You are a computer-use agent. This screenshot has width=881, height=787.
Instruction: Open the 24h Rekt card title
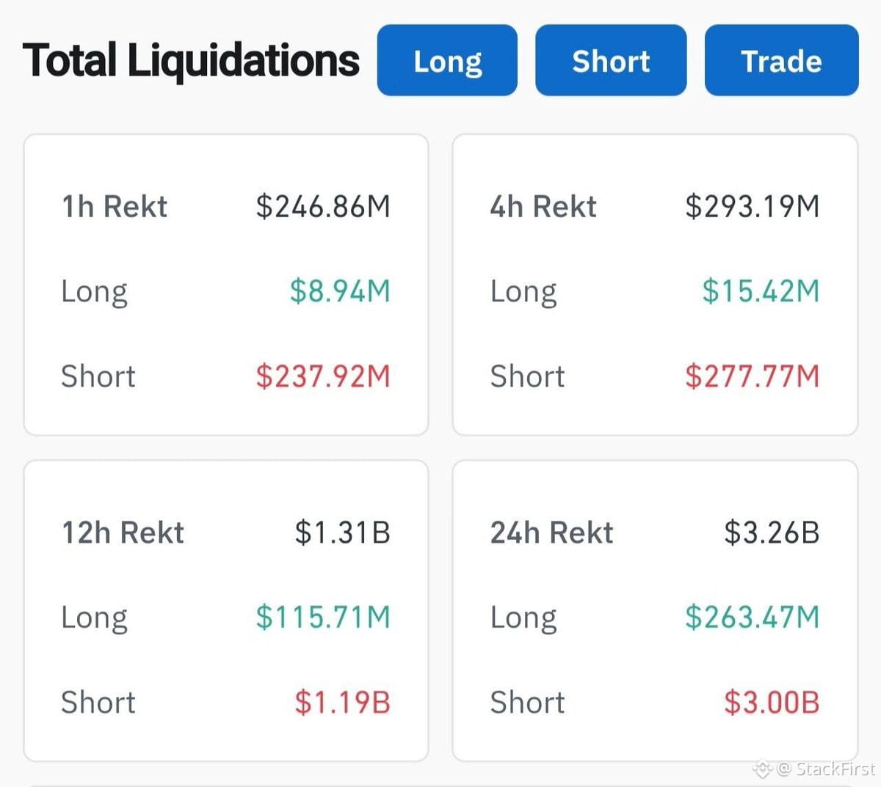click(552, 532)
